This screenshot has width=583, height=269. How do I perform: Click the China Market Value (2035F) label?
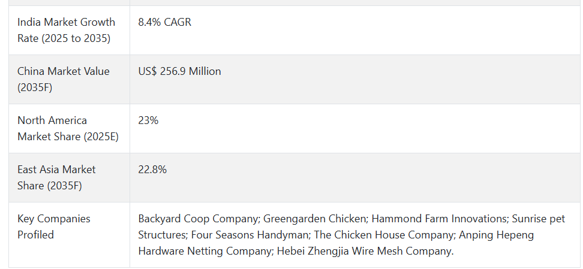(64, 79)
